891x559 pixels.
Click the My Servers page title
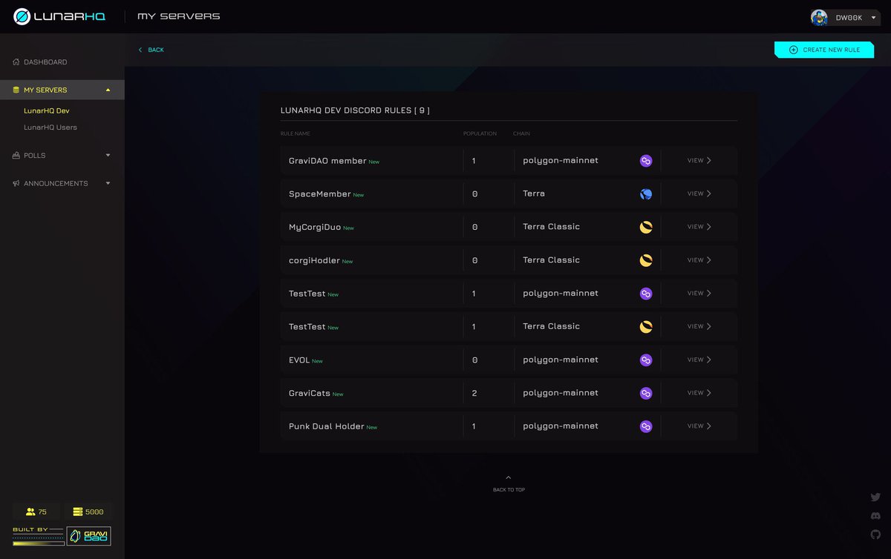(x=178, y=16)
